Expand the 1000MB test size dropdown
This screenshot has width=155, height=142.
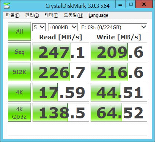tap(63, 27)
